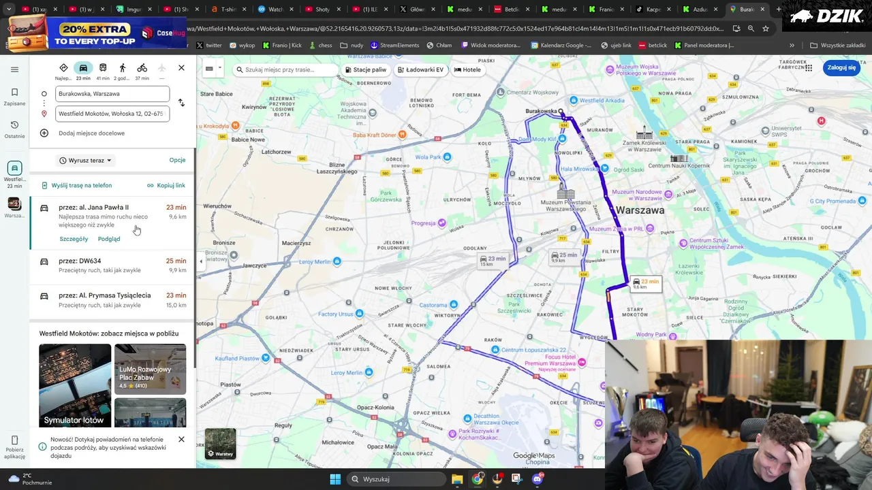Send route to phone link
The image size is (872, 490).
point(76,185)
